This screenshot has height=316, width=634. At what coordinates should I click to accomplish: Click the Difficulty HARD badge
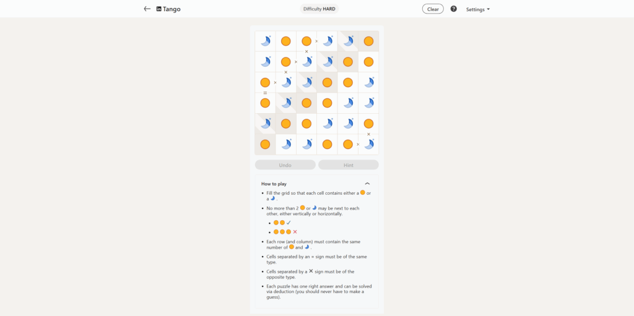click(319, 9)
